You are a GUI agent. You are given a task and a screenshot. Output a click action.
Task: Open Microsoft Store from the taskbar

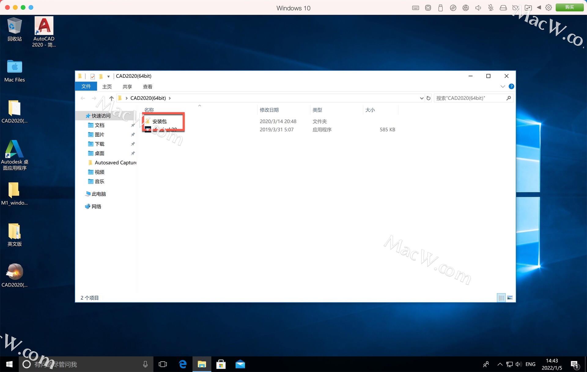(x=221, y=364)
